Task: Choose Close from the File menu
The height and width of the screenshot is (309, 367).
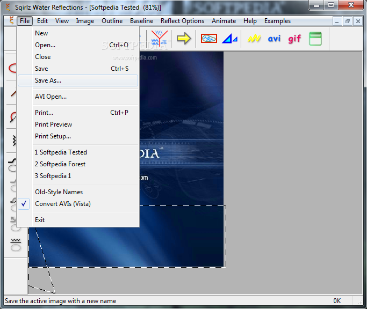Action: coord(78,57)
